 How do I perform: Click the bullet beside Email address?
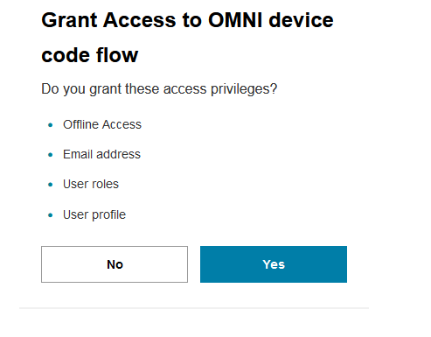coord(51,155)
